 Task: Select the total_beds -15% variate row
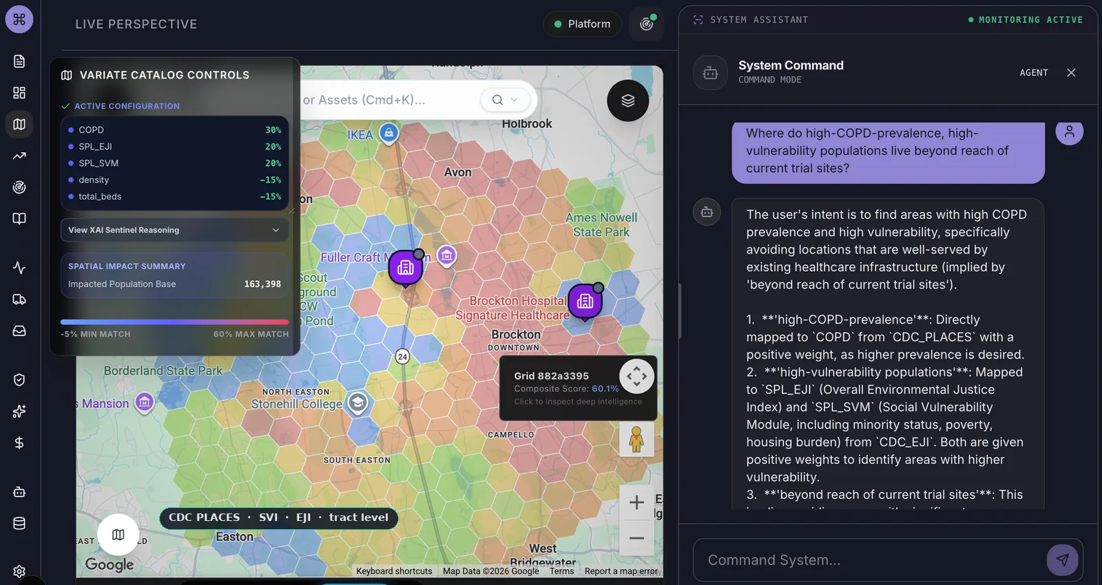(174, 196)
